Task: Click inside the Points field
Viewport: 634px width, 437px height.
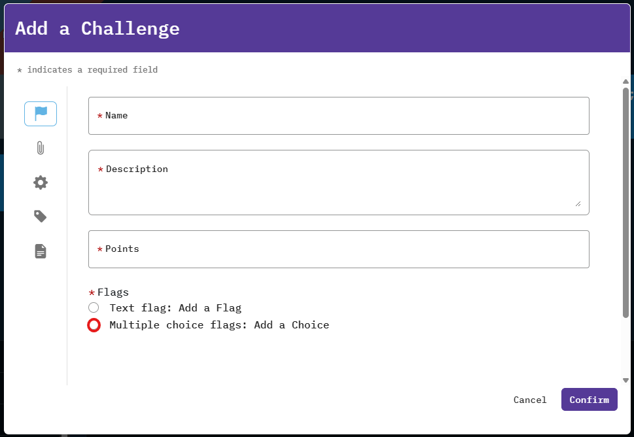Action: pos(338,249)
